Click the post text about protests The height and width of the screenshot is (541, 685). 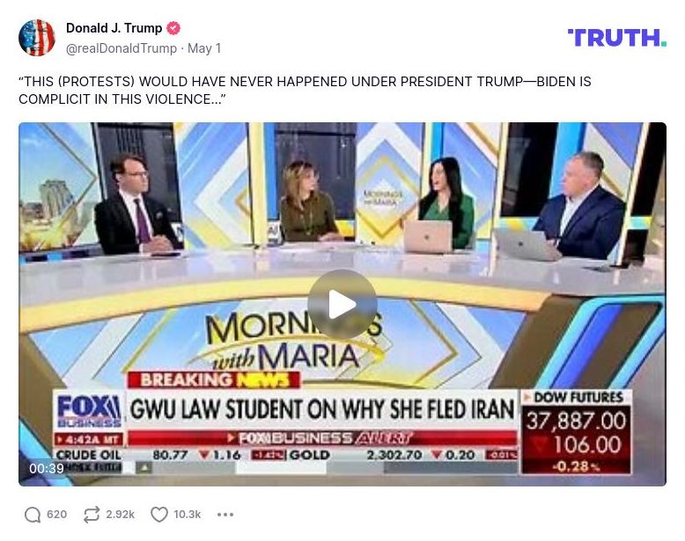coord(305,91)
